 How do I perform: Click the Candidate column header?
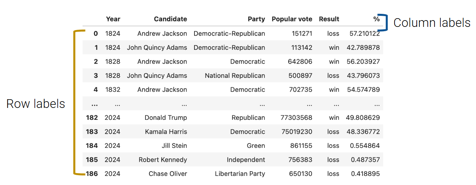click(170, 19)
